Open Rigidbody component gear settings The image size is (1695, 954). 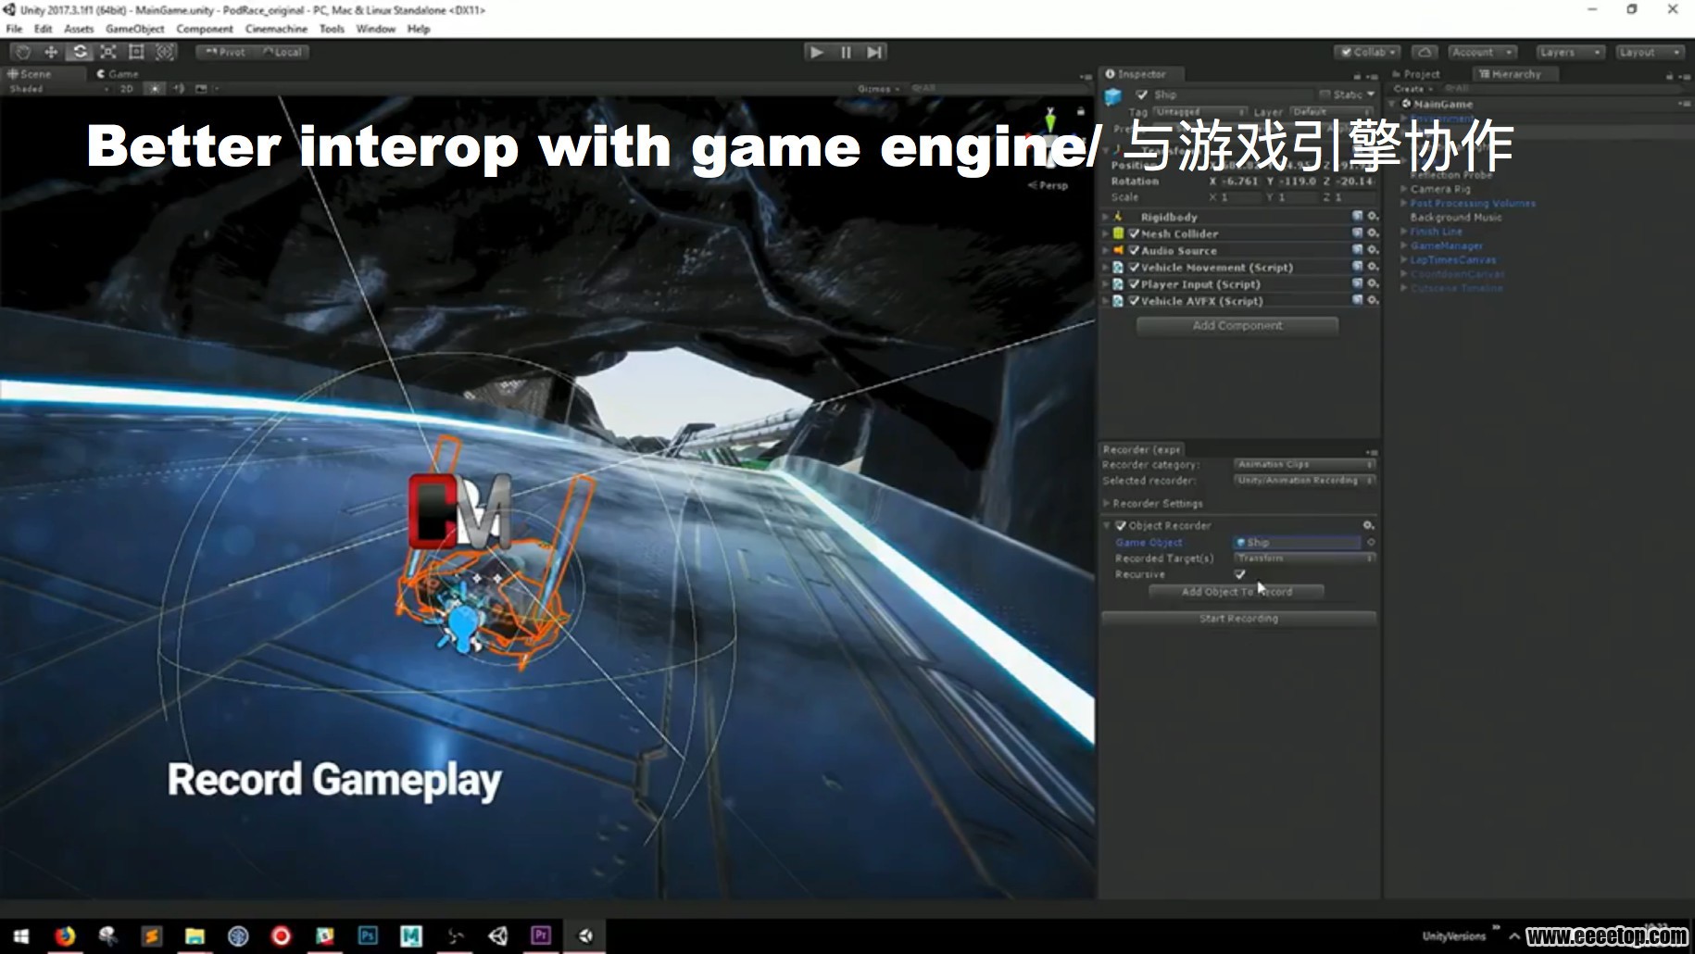tap(1373, 216)
